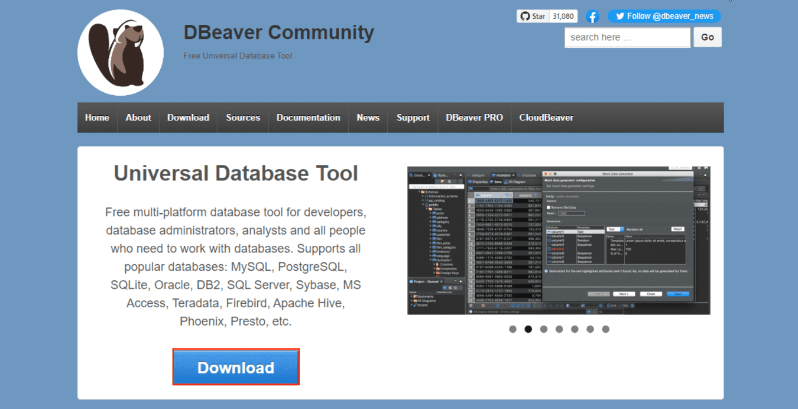This screenshot has height=409, width=798.
Task: Click the large blue Download button
Action: (x=236, y=367)
